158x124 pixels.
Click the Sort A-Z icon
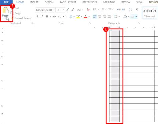click(x=130, y=10)
